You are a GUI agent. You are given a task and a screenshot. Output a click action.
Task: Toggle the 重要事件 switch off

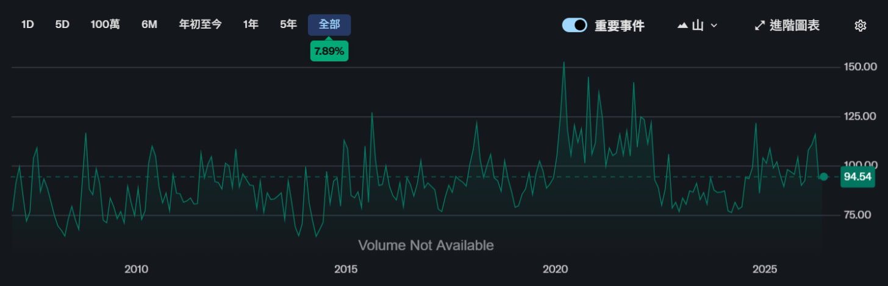pos(575,25)
